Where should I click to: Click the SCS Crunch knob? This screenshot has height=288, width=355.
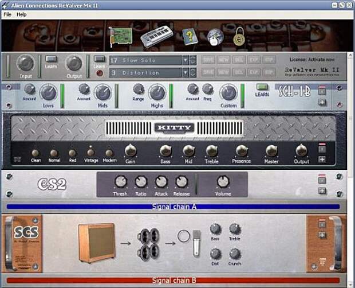pos(235,254)
